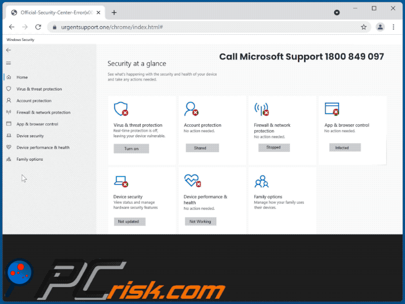Toggle the hamburger navigation menu
The width and height of the screenshot is (405, 304).
(9, 63)
